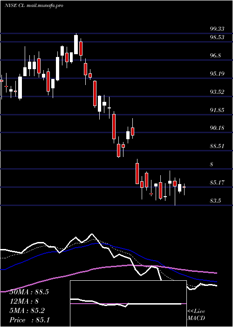The width and height of the screenshot is (233, 327).
Task: Click the 12MA value readout
Action: pyautogui.click(x=24, y=301)
